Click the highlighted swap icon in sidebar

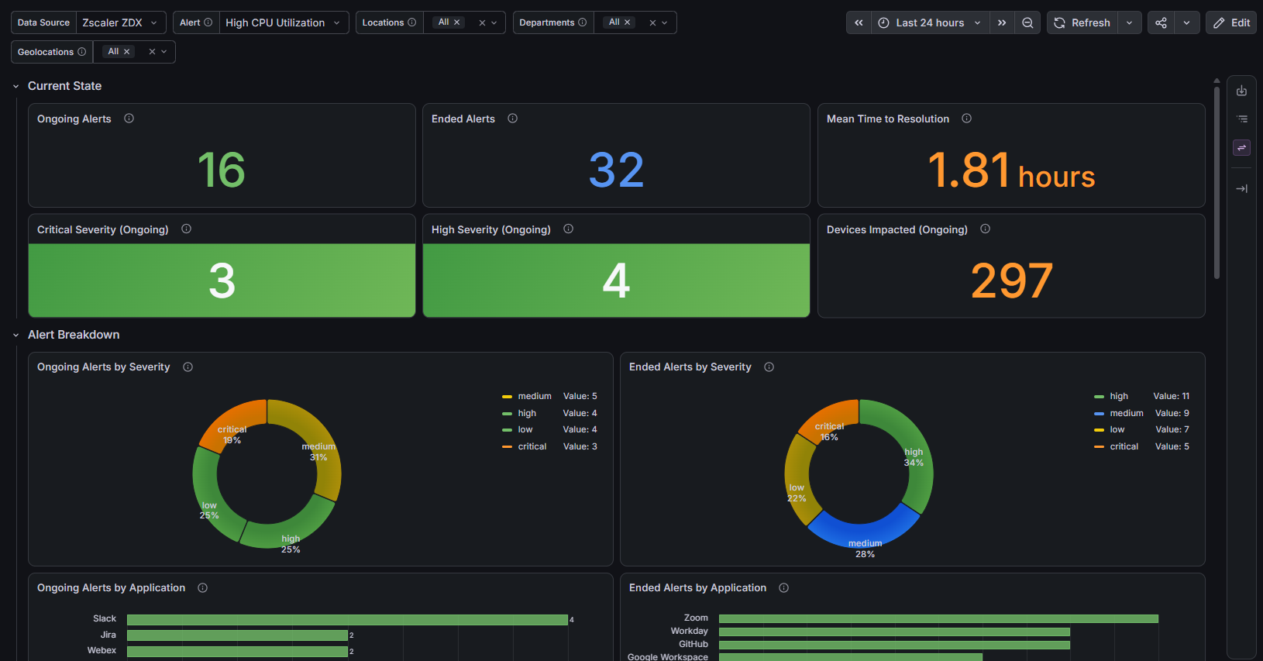click(x=1242, y=147)
